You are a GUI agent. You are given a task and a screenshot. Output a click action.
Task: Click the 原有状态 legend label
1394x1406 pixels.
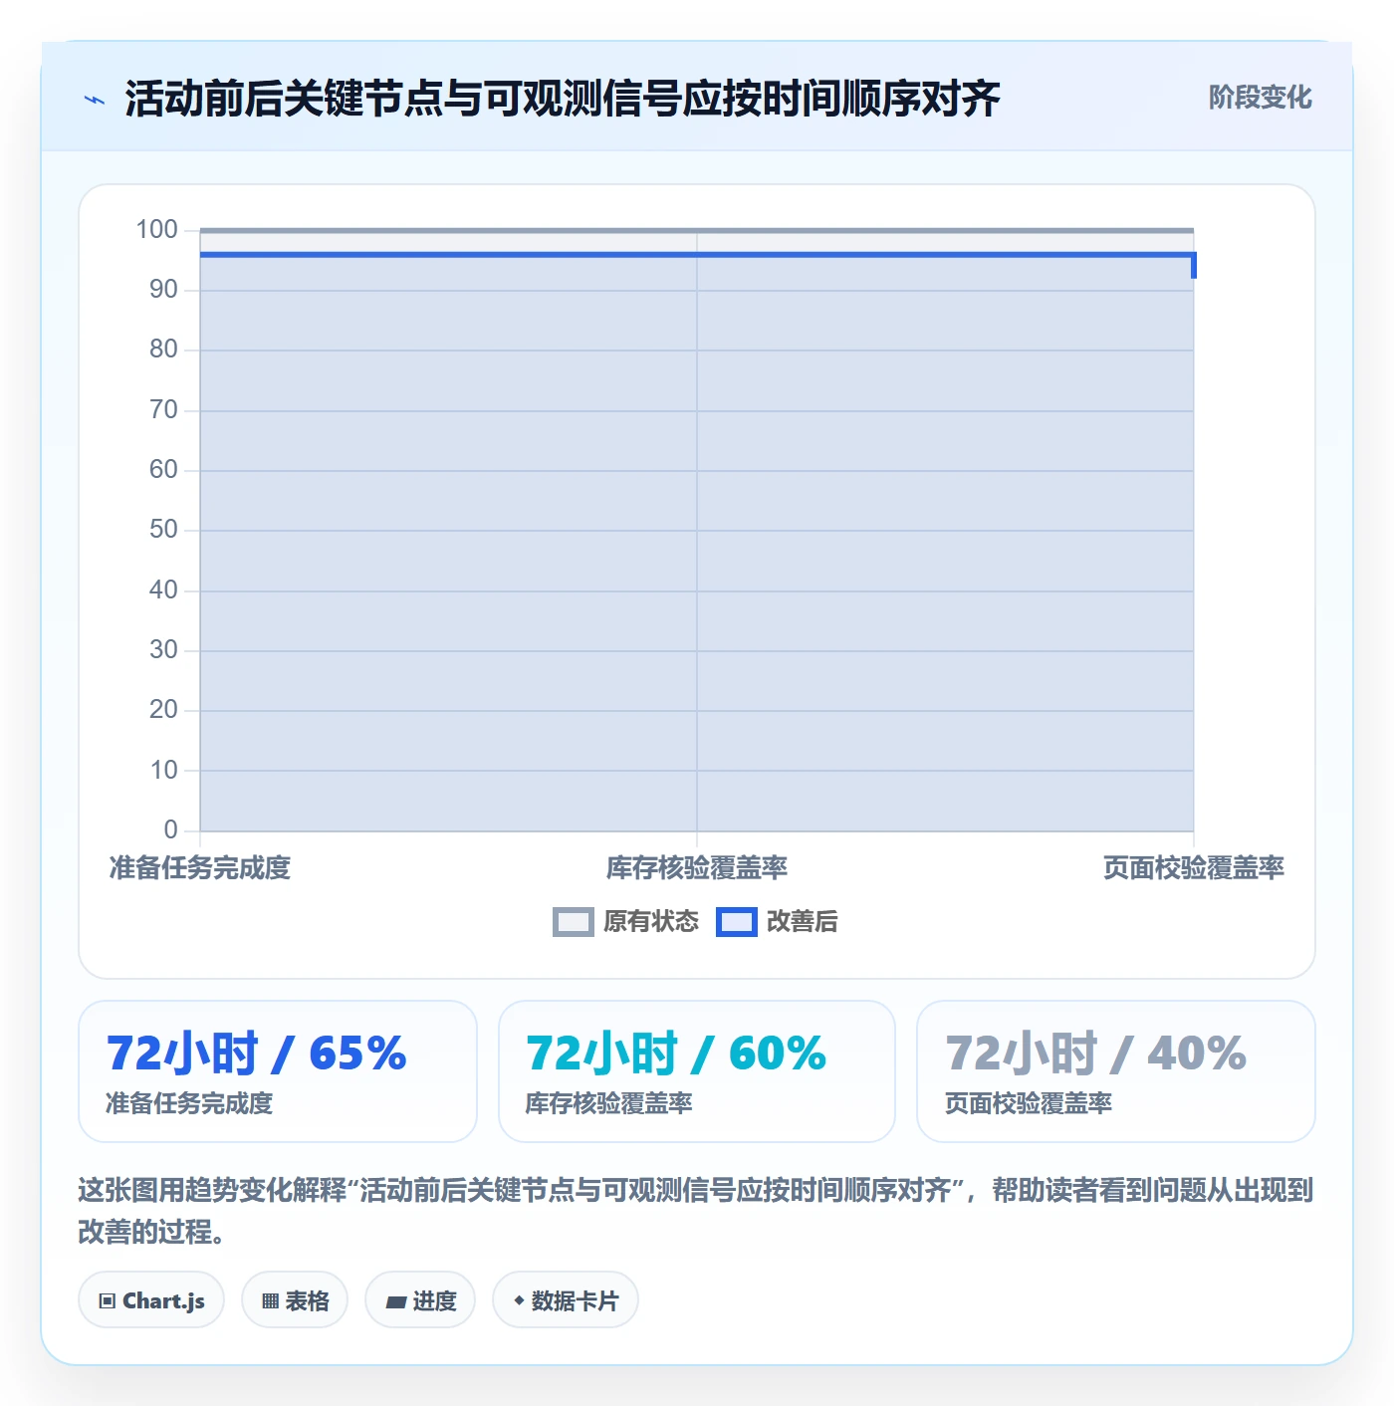click(x=651, y=922)
